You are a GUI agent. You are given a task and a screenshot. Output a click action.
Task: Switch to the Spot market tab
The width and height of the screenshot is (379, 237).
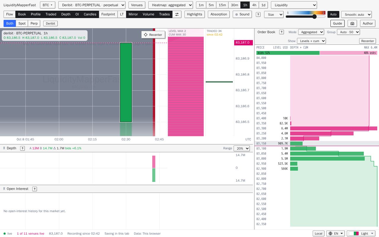tap(22, 23)
